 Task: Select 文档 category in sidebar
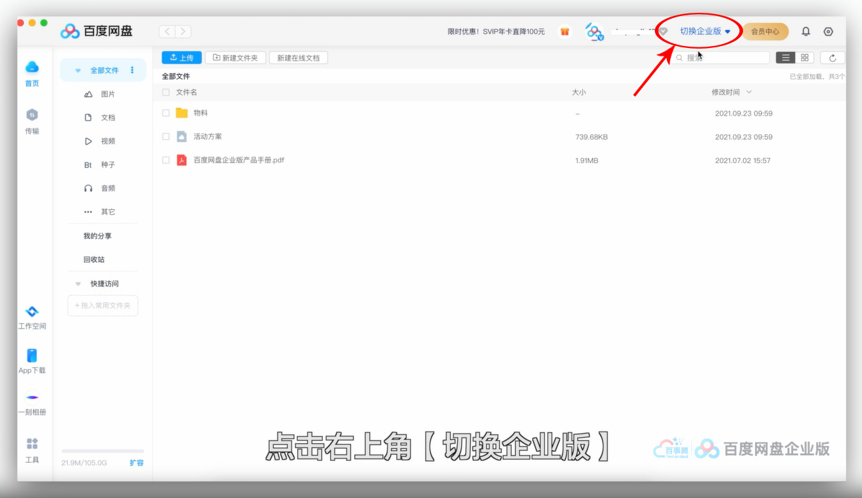click(x=100, y=118)
